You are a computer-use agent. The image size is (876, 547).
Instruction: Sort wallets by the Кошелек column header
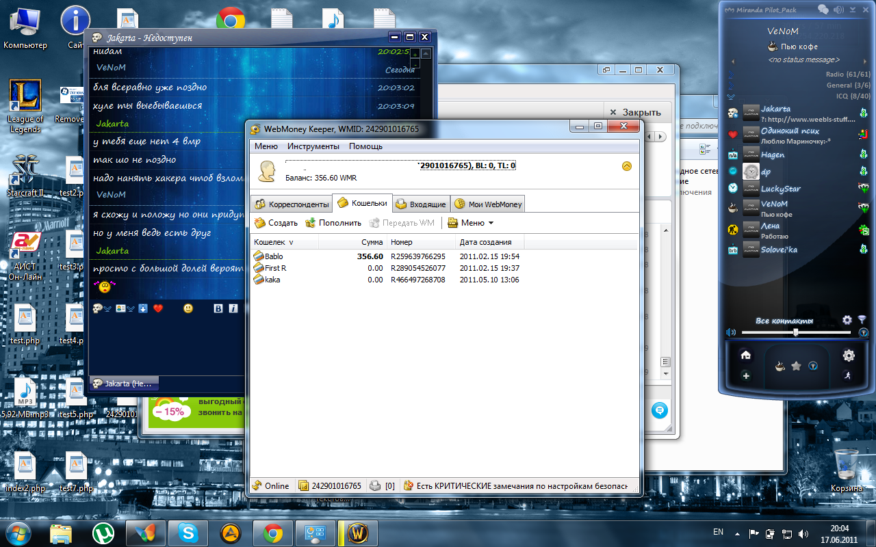(x=284, y=242)
